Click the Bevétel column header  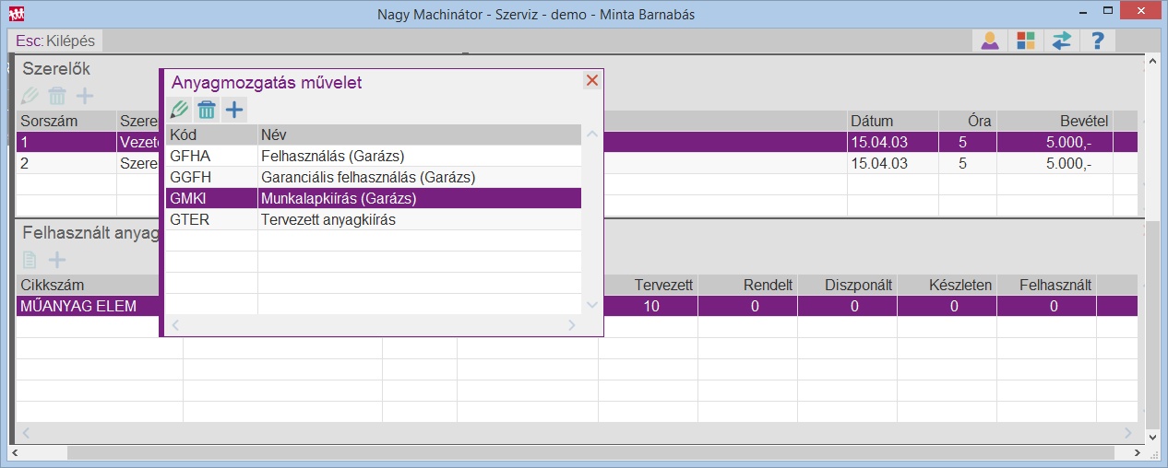pyautogui.click(x=1054, y=121)
